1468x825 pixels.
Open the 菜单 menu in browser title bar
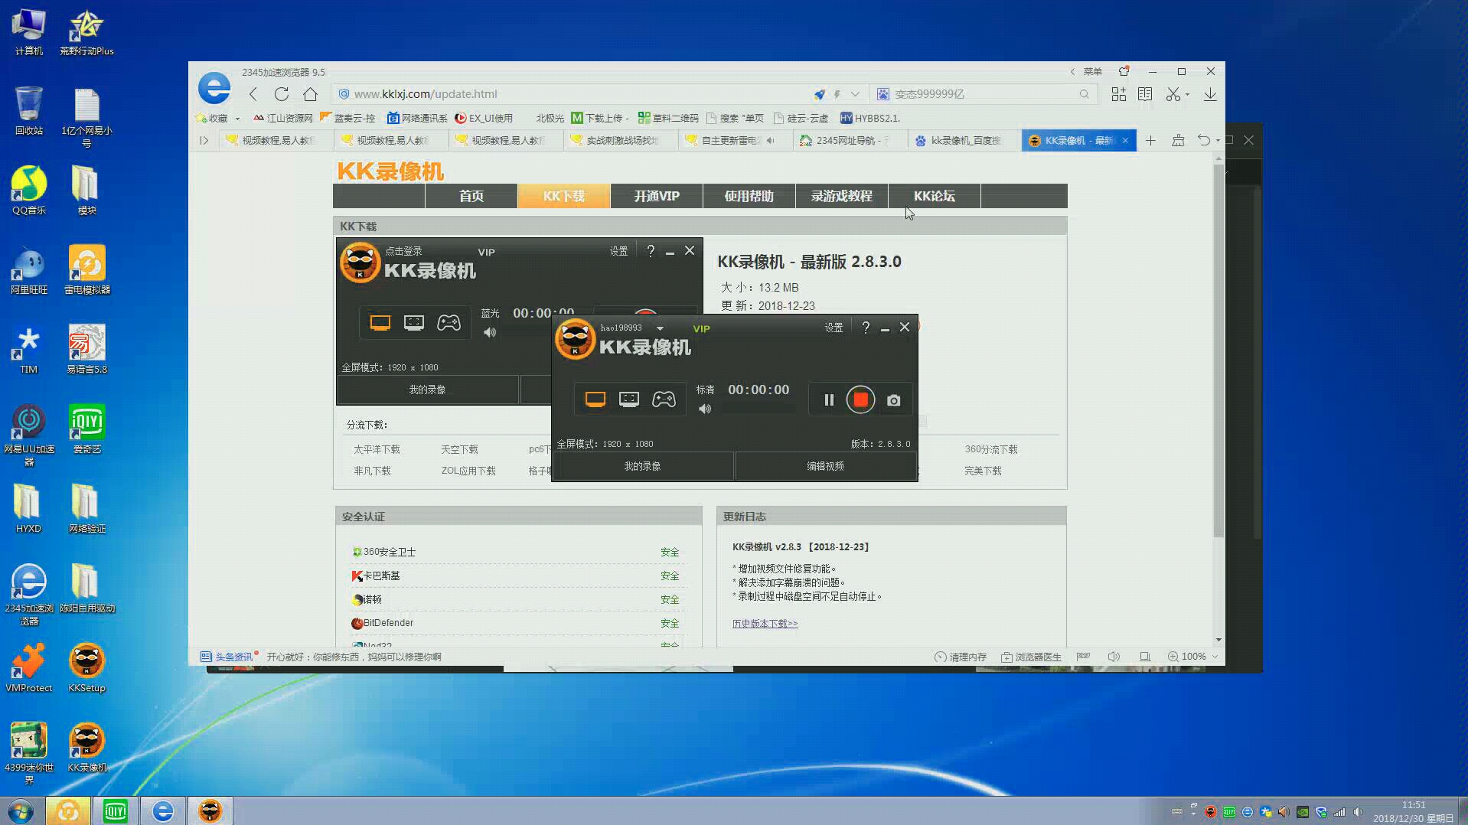[1092, 71]
